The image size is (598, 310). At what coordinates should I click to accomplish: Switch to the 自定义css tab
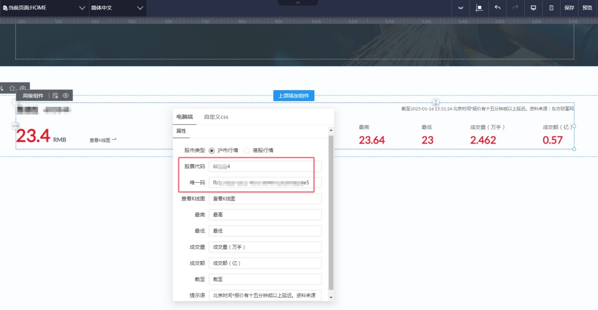[216, 117]
